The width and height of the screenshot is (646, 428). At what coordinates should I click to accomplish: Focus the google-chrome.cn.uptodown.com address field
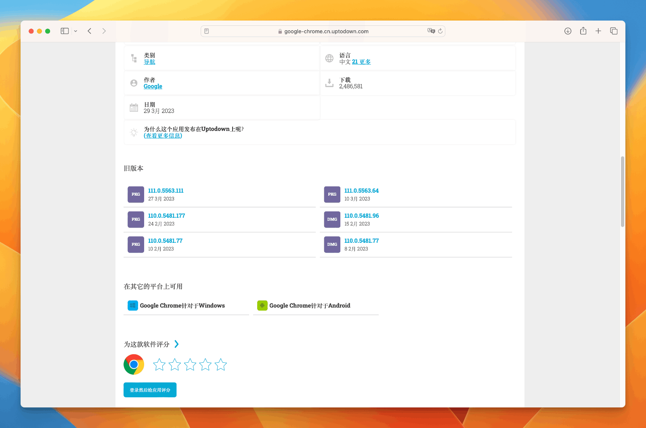click(323, 31)
